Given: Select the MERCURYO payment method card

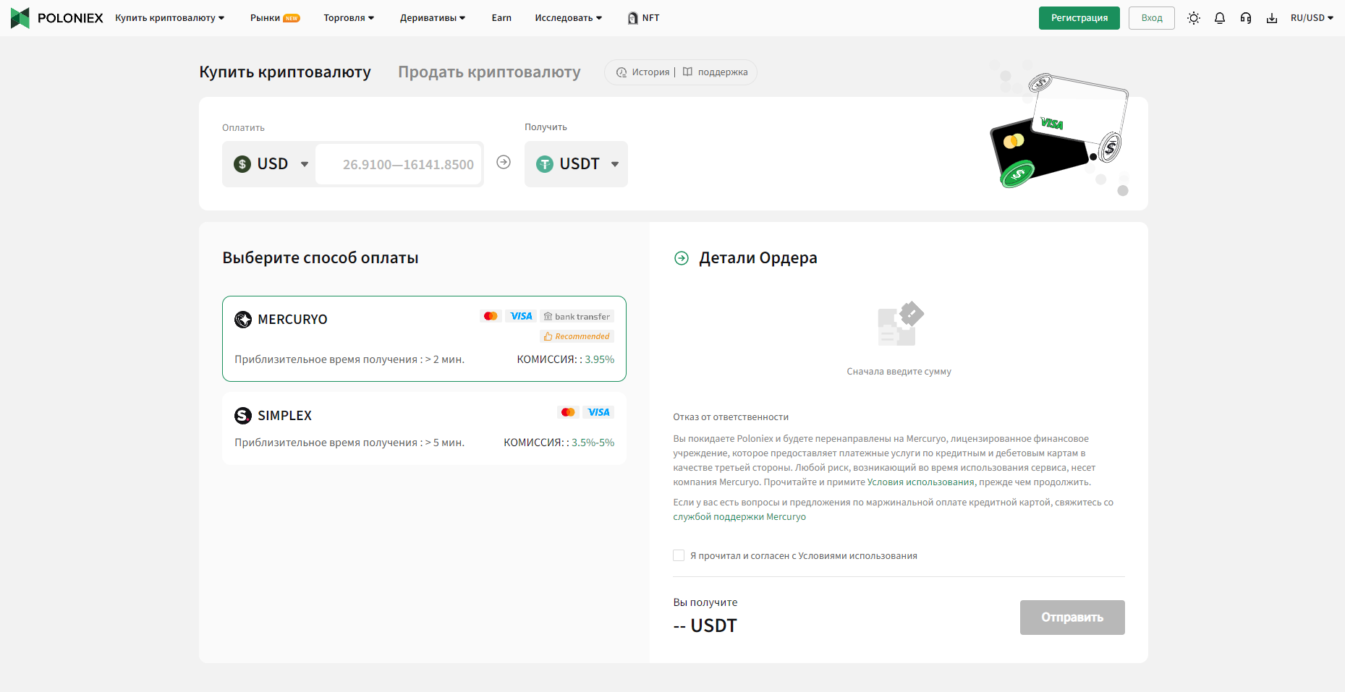Looking at the screenshot, I should 424,338.
